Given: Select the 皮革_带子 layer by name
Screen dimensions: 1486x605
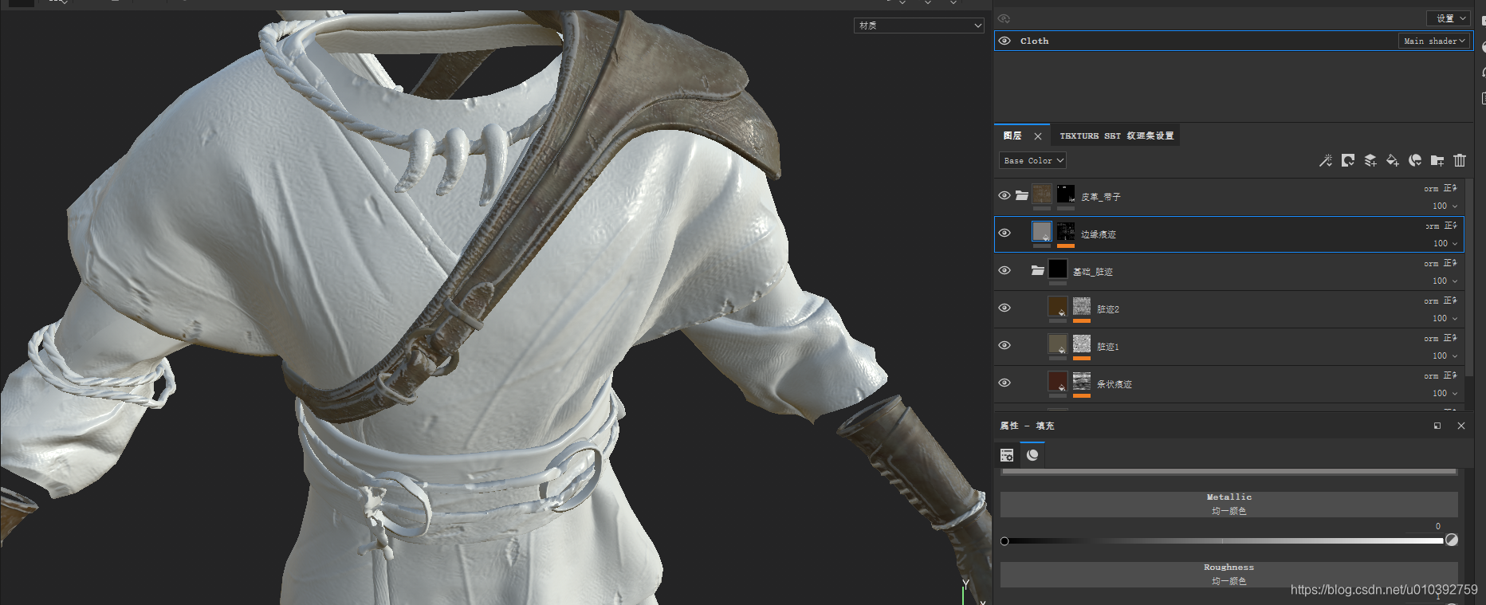Looking at the screenshot, I should (x=1100, y=197).
